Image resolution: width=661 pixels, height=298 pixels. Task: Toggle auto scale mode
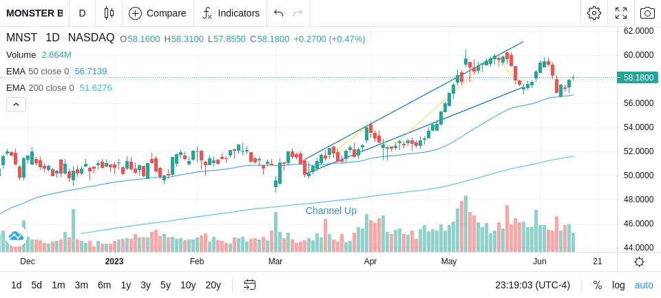644,286
